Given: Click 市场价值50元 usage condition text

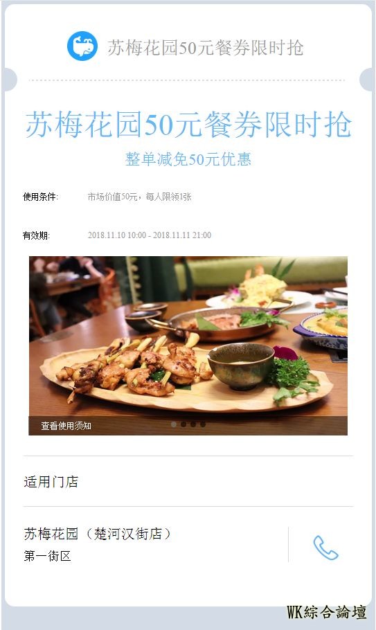Looking at the screenshot, I should (113, 197).
